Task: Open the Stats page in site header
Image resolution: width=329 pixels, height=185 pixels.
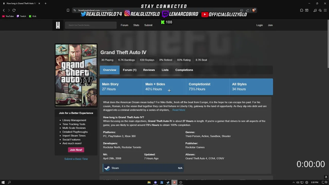Action: (x=136, y=25)
